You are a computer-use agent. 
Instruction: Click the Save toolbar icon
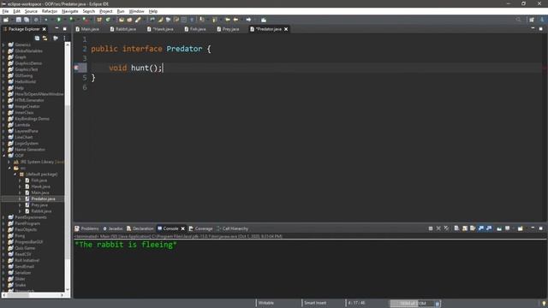point(19,20)
